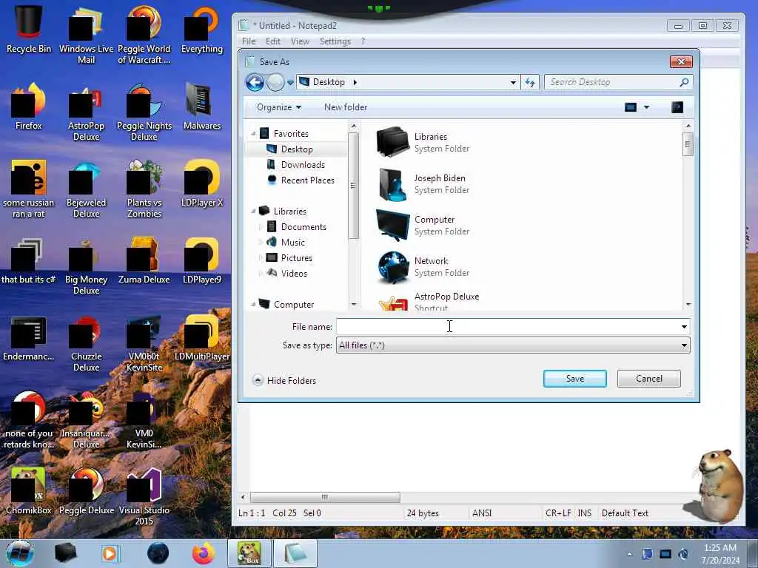758x568 pixels.
Task: Show hidden tray icons arrow
Action: click(629, 554)
